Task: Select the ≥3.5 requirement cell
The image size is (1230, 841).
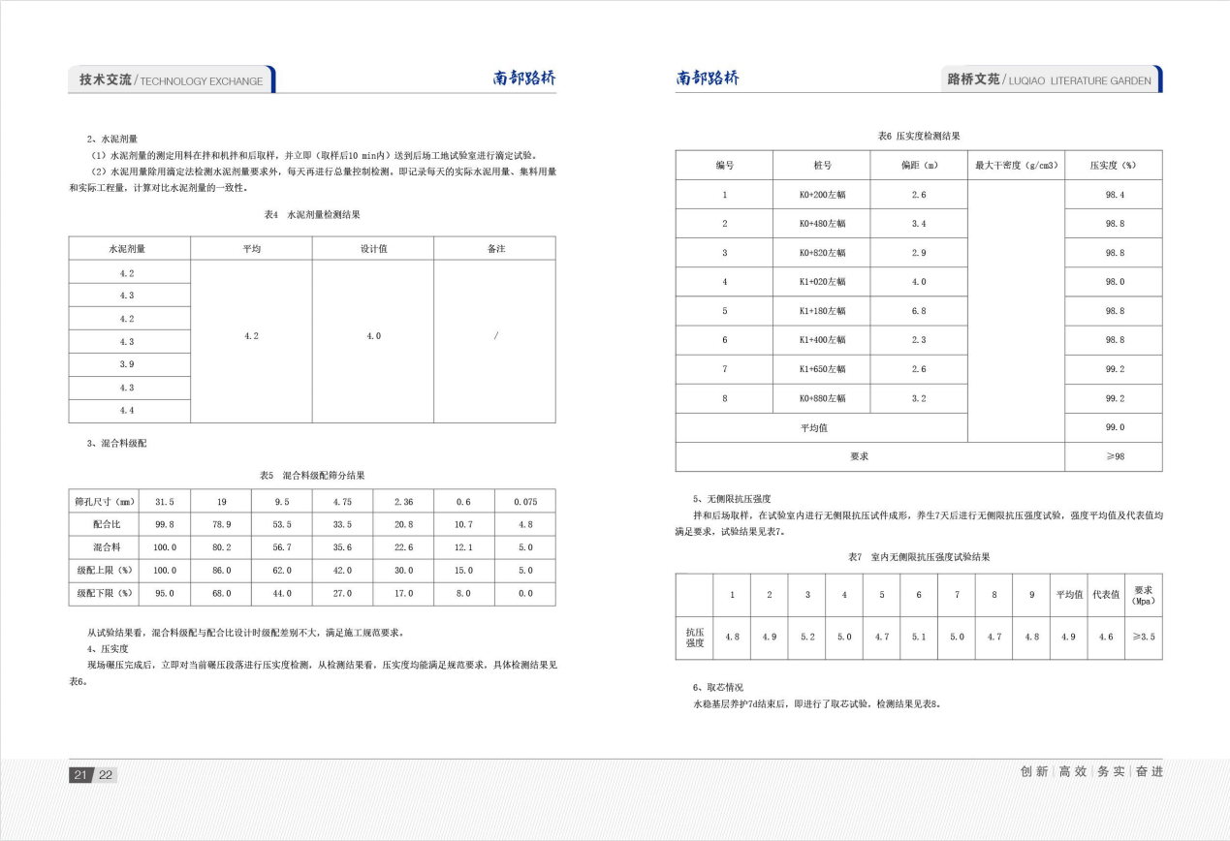Action: pyautogui.click(x=1144, y=637)
